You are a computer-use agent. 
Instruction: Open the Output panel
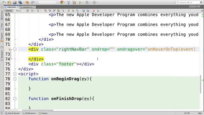coord(43,113)
